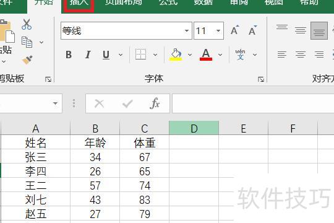Switch to 页面布局 tab

(x=124, y=3)
